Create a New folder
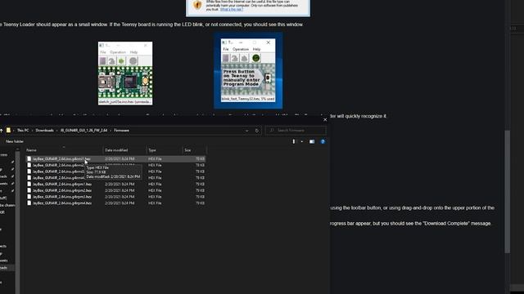The width and height of the screenshot is (524, 294). click(15, 141)
